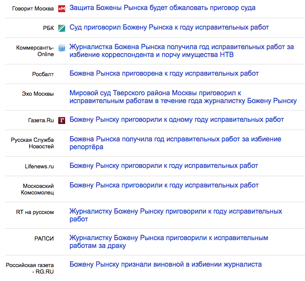Open Росбалт headline Божена Рынска приговорена

164,74
